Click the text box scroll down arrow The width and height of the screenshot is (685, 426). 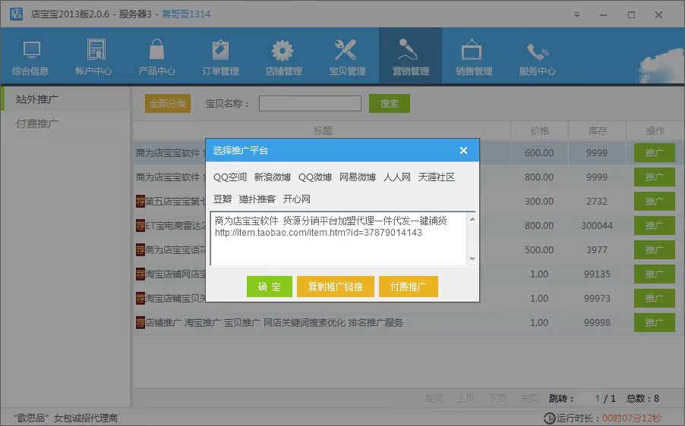pos(472,259)
